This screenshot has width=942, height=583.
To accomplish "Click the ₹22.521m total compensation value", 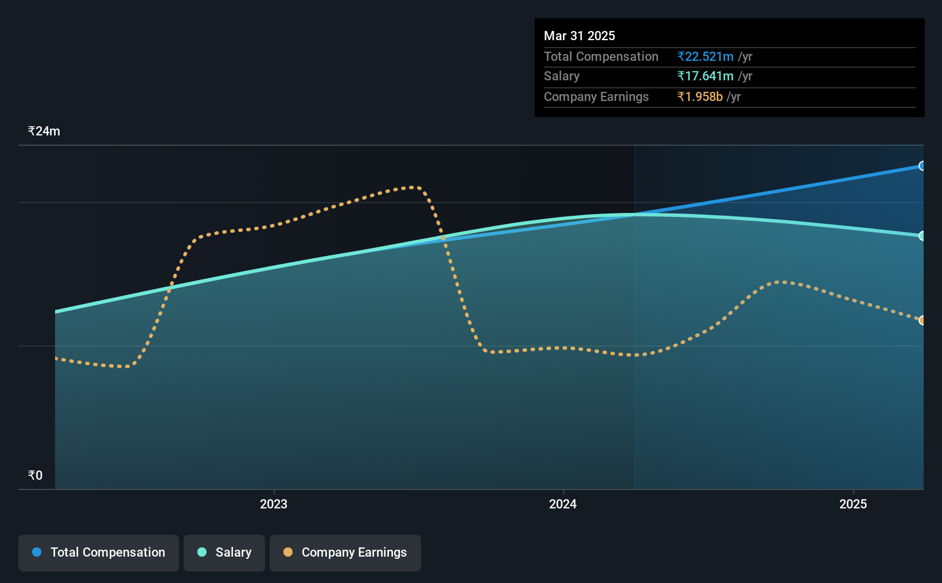I will 706,56.
